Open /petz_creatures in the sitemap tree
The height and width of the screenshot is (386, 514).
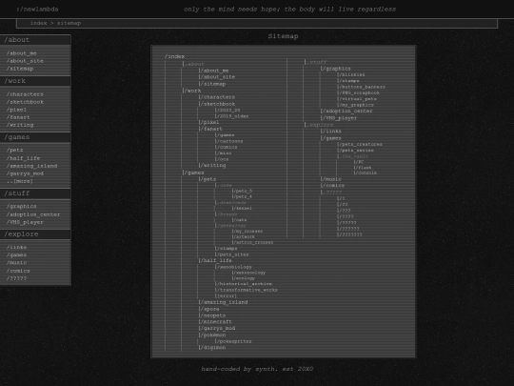[360, 144]
